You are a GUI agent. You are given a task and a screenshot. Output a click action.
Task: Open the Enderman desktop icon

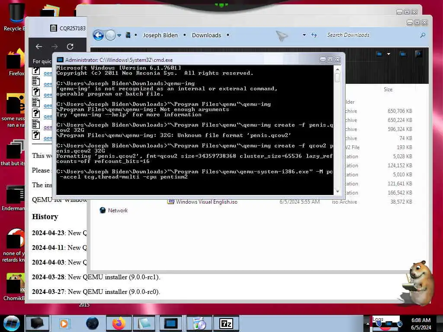pos(13,198)
